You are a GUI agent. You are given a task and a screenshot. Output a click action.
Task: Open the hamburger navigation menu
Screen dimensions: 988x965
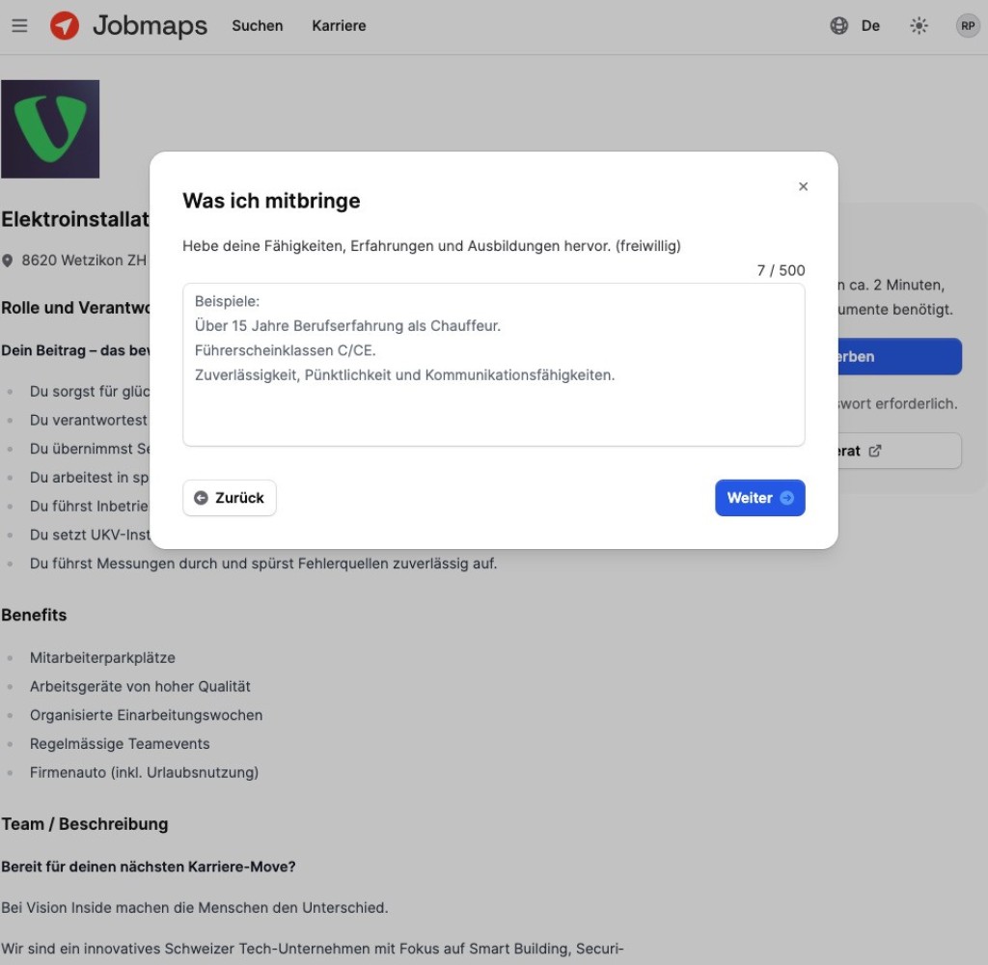[x=19, y=26]
